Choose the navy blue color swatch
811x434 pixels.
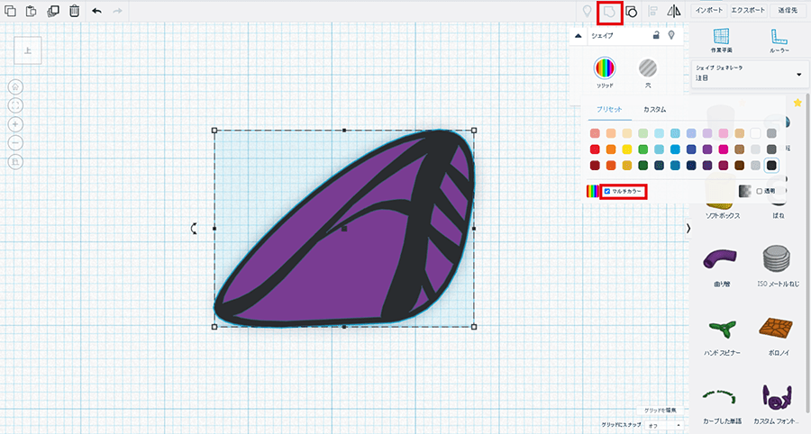691,166
